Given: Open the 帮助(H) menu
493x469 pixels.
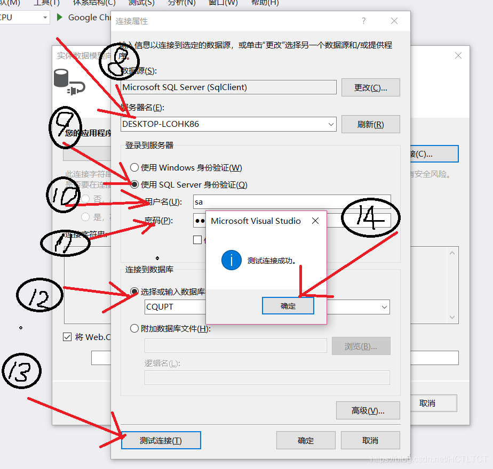Looking at the screenshot, I should 265,3.
